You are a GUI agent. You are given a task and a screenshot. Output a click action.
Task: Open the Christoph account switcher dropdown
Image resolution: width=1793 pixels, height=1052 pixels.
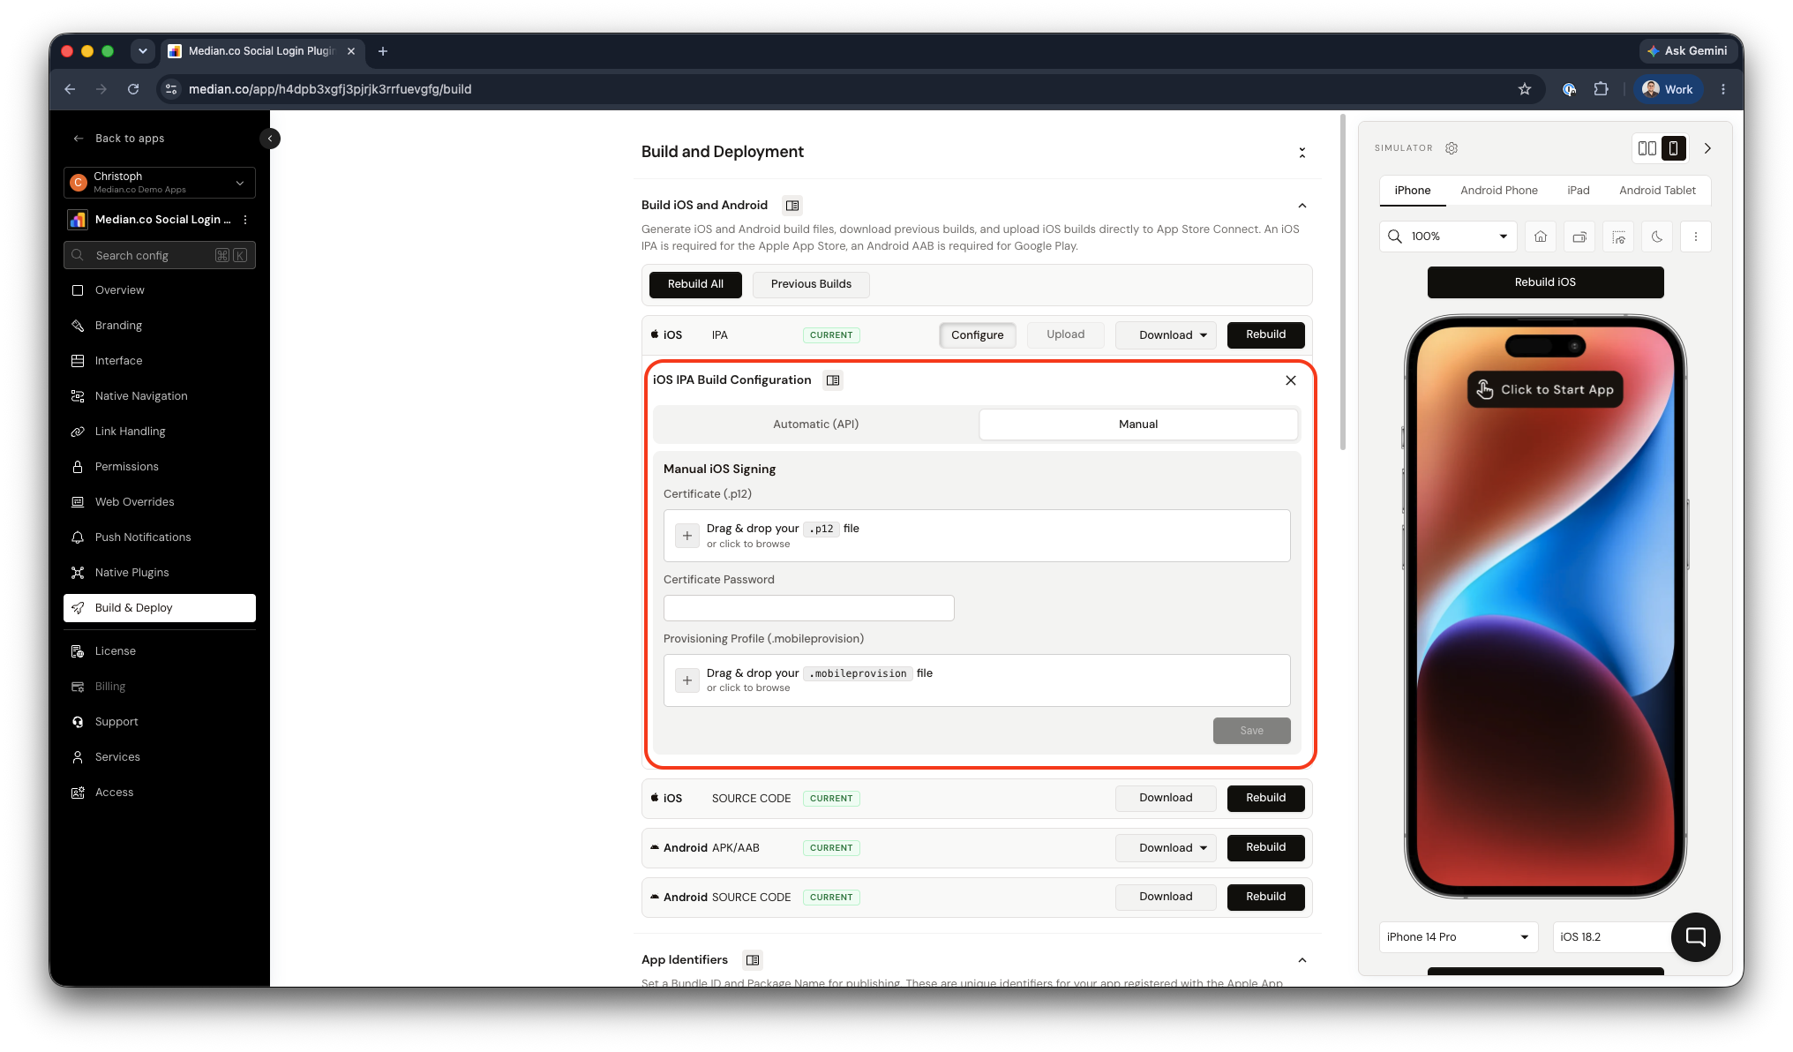click(x=160, y=183)
